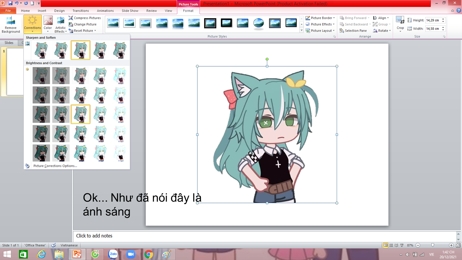
Task: Click to add notes area
Action: (264, 236)
